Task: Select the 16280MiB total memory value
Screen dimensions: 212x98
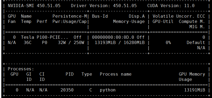Action: coord(134,43)
